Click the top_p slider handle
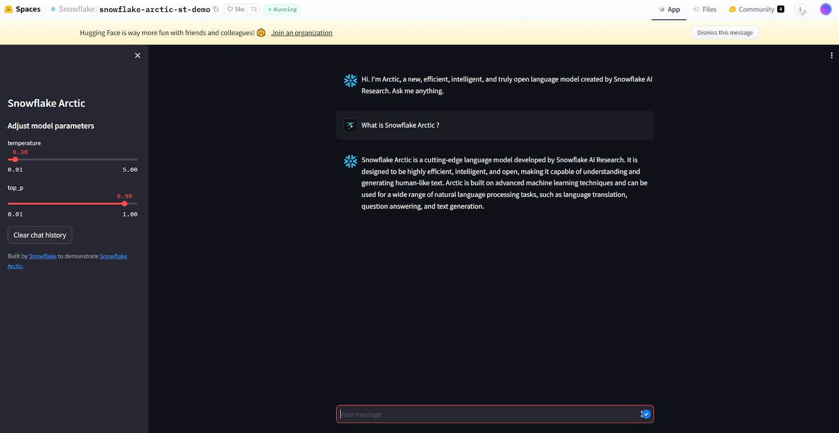 tap(124, 204)
